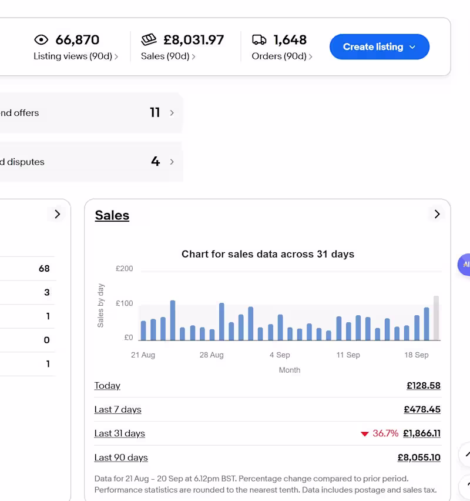Open Last 7 days sales link

(x=118, y=410)
